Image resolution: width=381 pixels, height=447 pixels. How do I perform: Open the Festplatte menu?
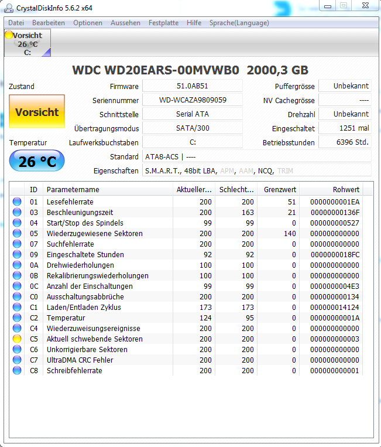[163, 23]
